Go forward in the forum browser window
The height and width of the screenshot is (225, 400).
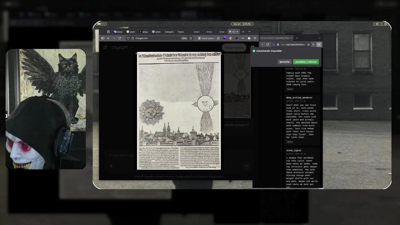262,44
